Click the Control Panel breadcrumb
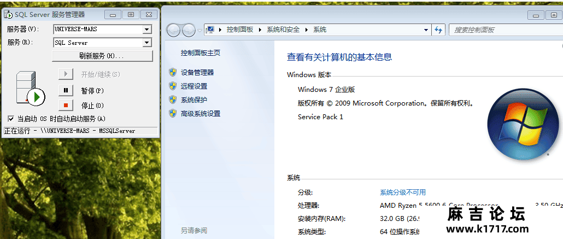The height and width of the screenshot is (239, 563). pyautogui.click(x=240, y=30)
